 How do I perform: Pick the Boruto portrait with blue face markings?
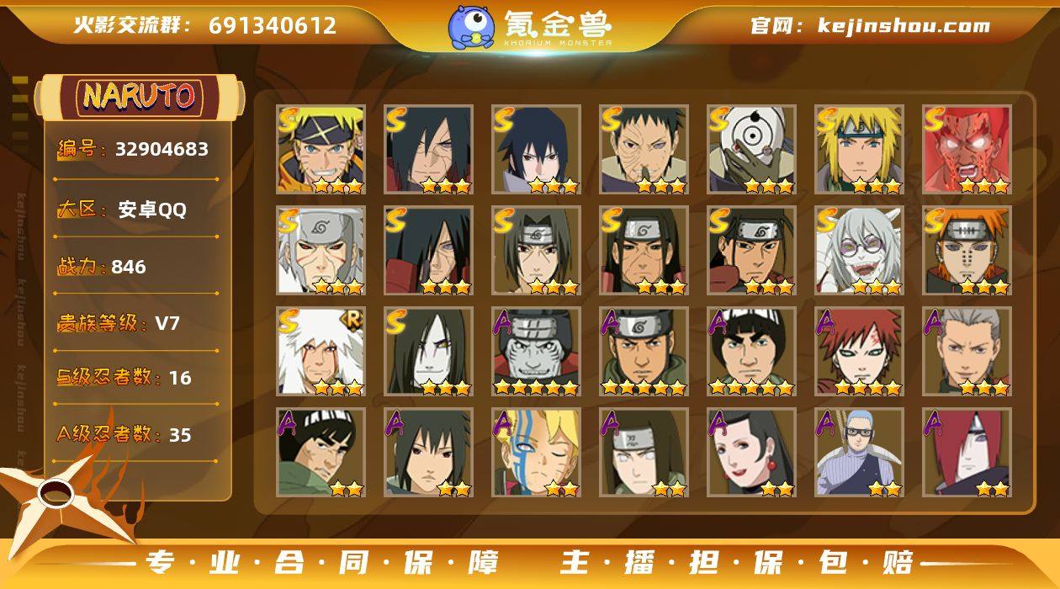536,453
